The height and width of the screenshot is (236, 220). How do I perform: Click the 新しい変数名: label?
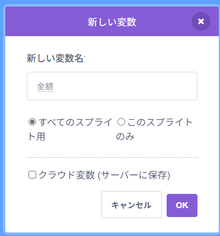56,58
